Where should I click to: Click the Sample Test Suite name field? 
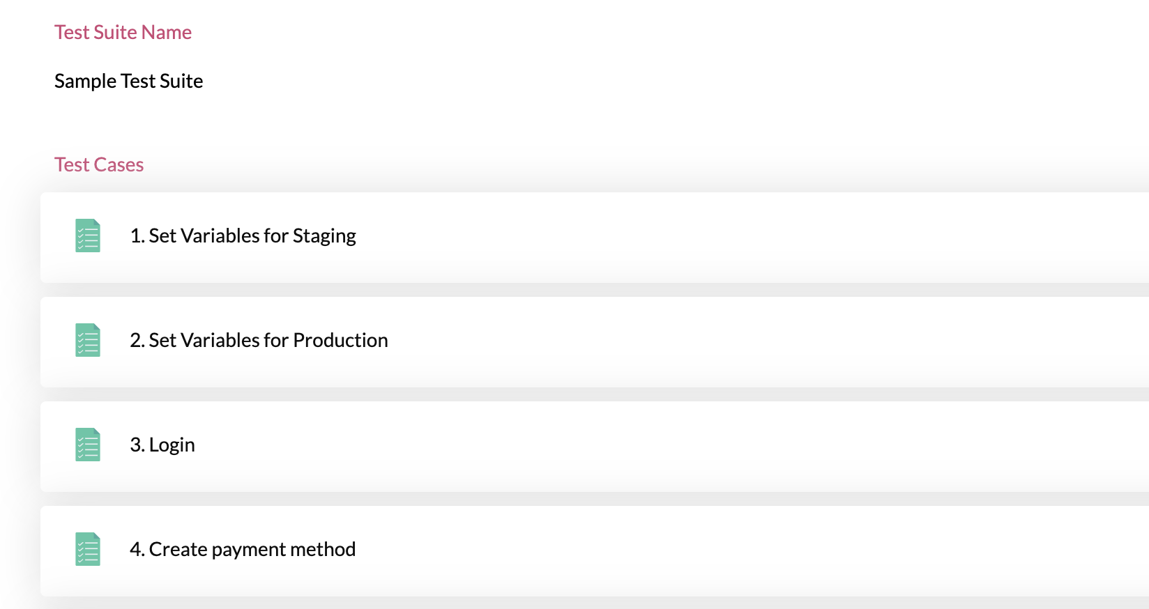pos(129,82)
